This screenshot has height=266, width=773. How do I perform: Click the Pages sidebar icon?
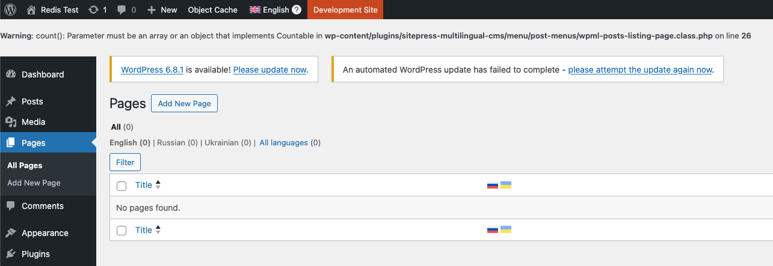click(11, 143)
